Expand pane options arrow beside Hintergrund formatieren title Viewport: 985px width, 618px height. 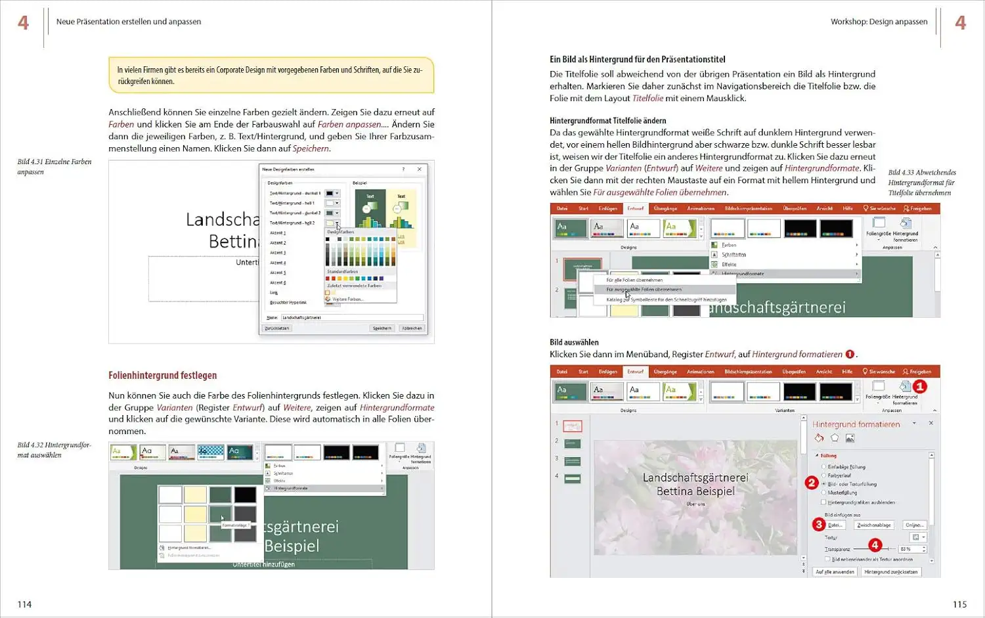[x=914, y=424]
